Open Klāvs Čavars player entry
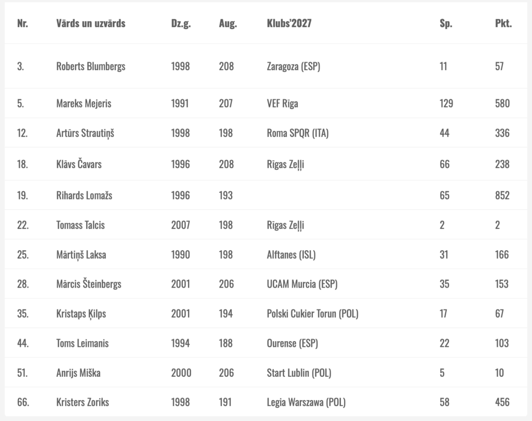Screen dimensions: 532x421 (x=79, y=164)
